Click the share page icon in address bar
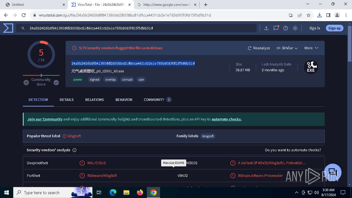This screenshot has height=198, width=352. (x=300, y=15)
